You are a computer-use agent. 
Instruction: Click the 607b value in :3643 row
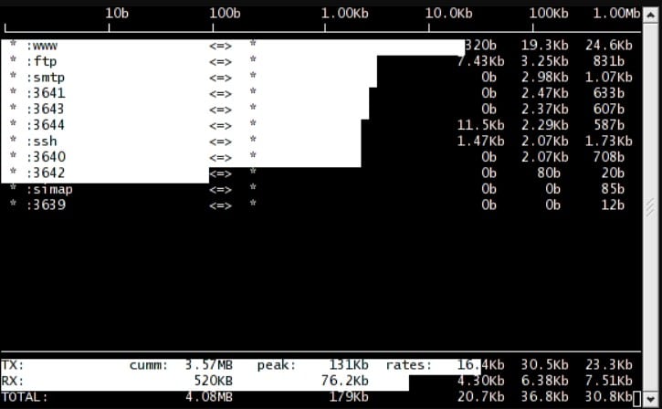[609, 110]
